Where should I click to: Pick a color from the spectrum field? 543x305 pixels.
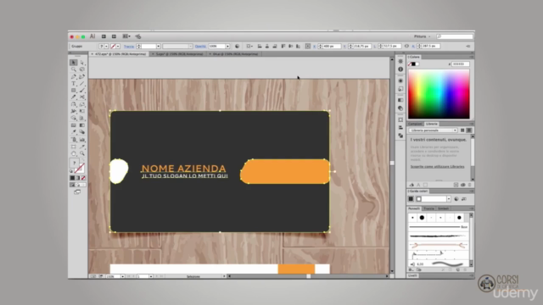tap(439, 94)
